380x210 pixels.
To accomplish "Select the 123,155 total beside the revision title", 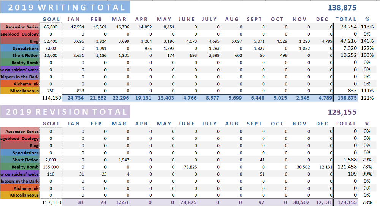I will point(342,112).
